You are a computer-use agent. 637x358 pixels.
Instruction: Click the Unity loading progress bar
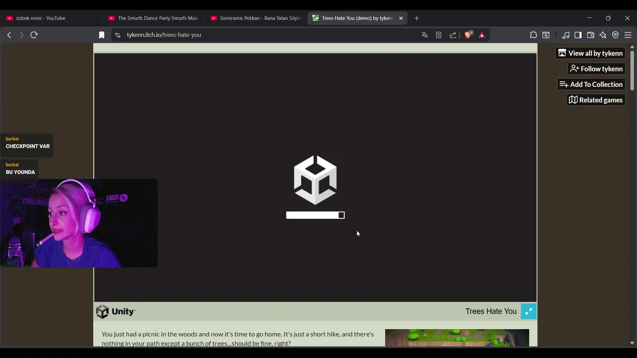coord(315,215)
